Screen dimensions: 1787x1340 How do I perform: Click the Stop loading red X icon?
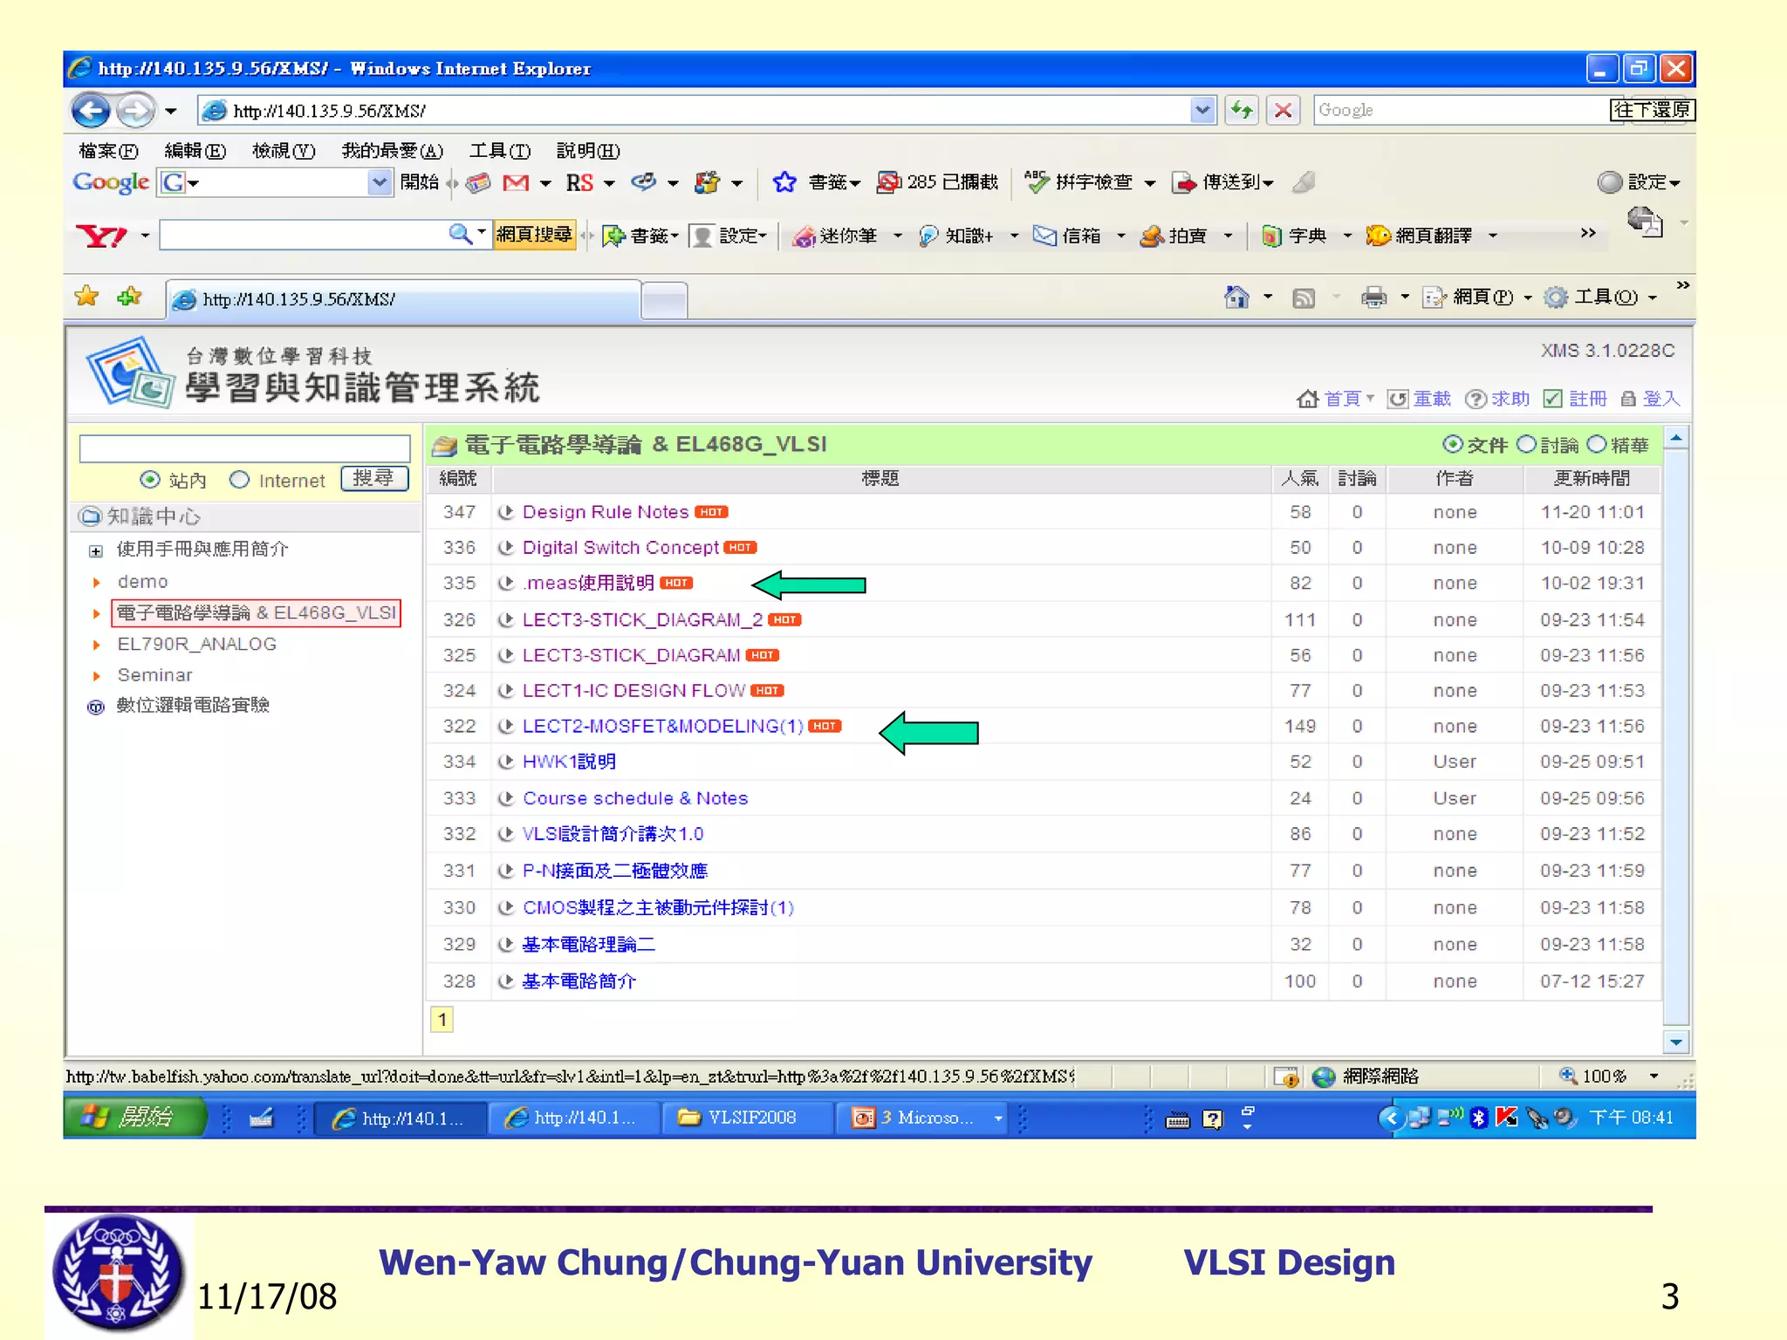tap(1283, 111)
